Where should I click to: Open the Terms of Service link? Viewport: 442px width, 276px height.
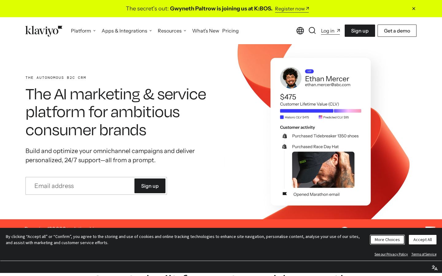[424, 254]
